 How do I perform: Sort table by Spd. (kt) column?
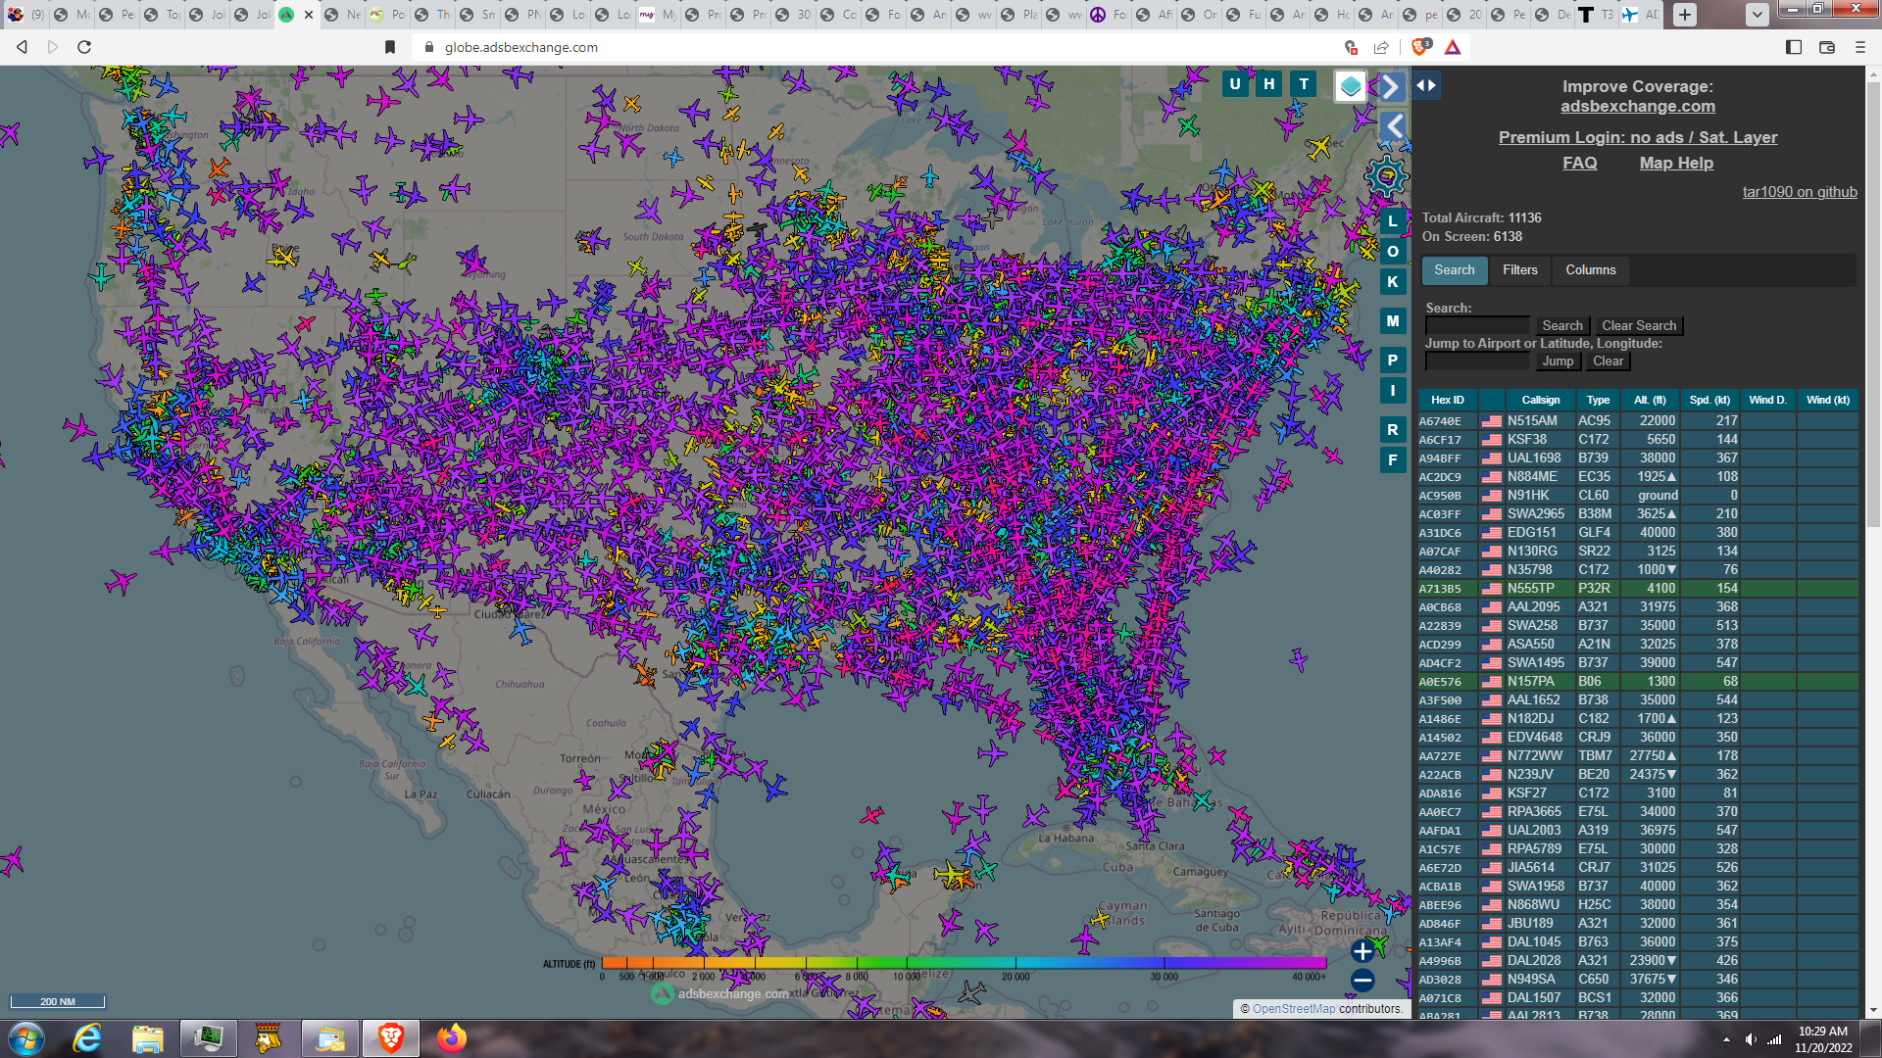tap(1709, 400)
